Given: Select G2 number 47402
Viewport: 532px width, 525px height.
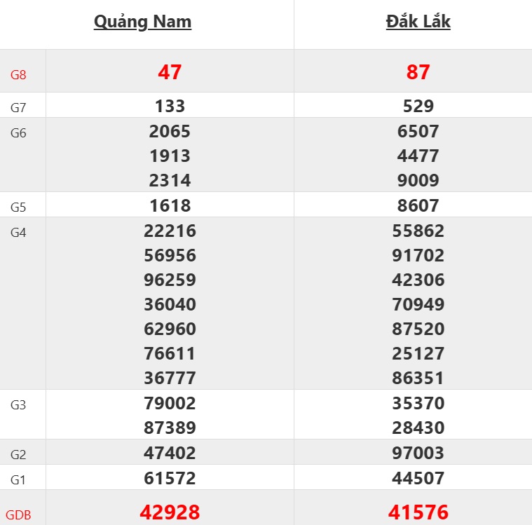Looking at the screenshot, I should tap(170, 453).
